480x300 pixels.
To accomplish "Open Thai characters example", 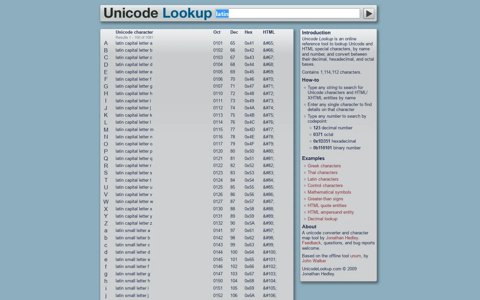I will click(x=322, y=172).
